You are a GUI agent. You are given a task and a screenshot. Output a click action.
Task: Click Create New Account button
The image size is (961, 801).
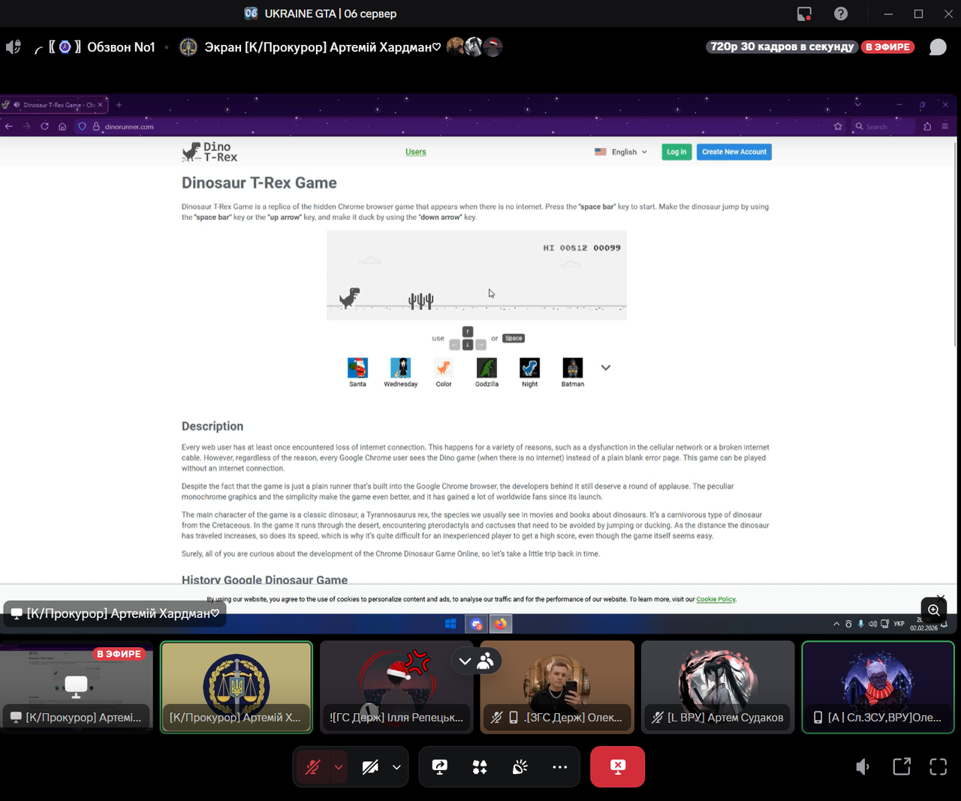point(734,152)
